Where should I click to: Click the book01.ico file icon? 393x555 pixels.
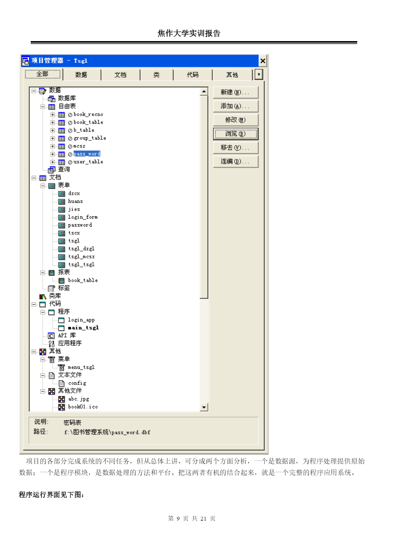point(61,407)
